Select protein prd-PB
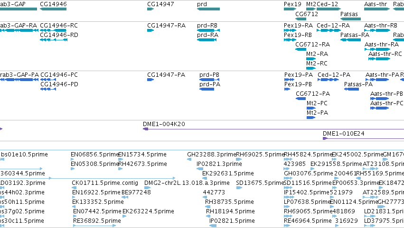This screenshot has width=404, height=228. coord(209,80)
